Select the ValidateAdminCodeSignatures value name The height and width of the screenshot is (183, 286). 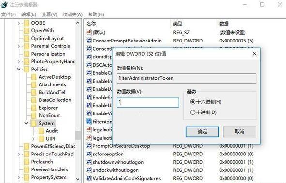[127, 178]
